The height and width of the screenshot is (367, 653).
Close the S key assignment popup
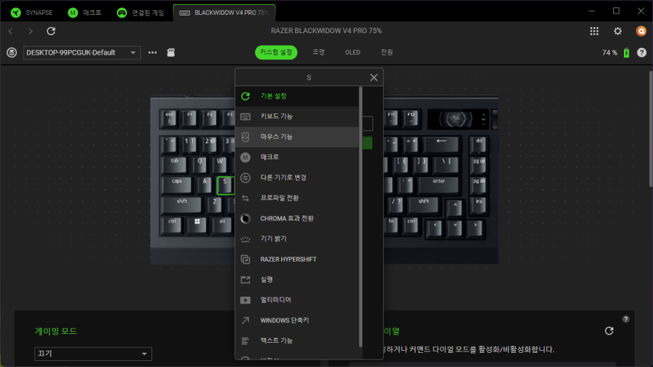(374, 78)
